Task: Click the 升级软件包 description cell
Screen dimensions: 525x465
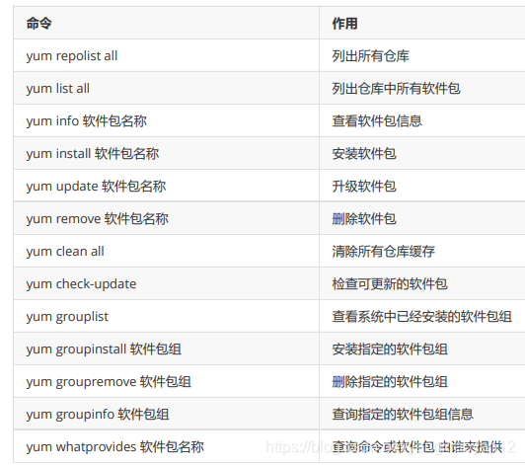Action: (422, 186)
